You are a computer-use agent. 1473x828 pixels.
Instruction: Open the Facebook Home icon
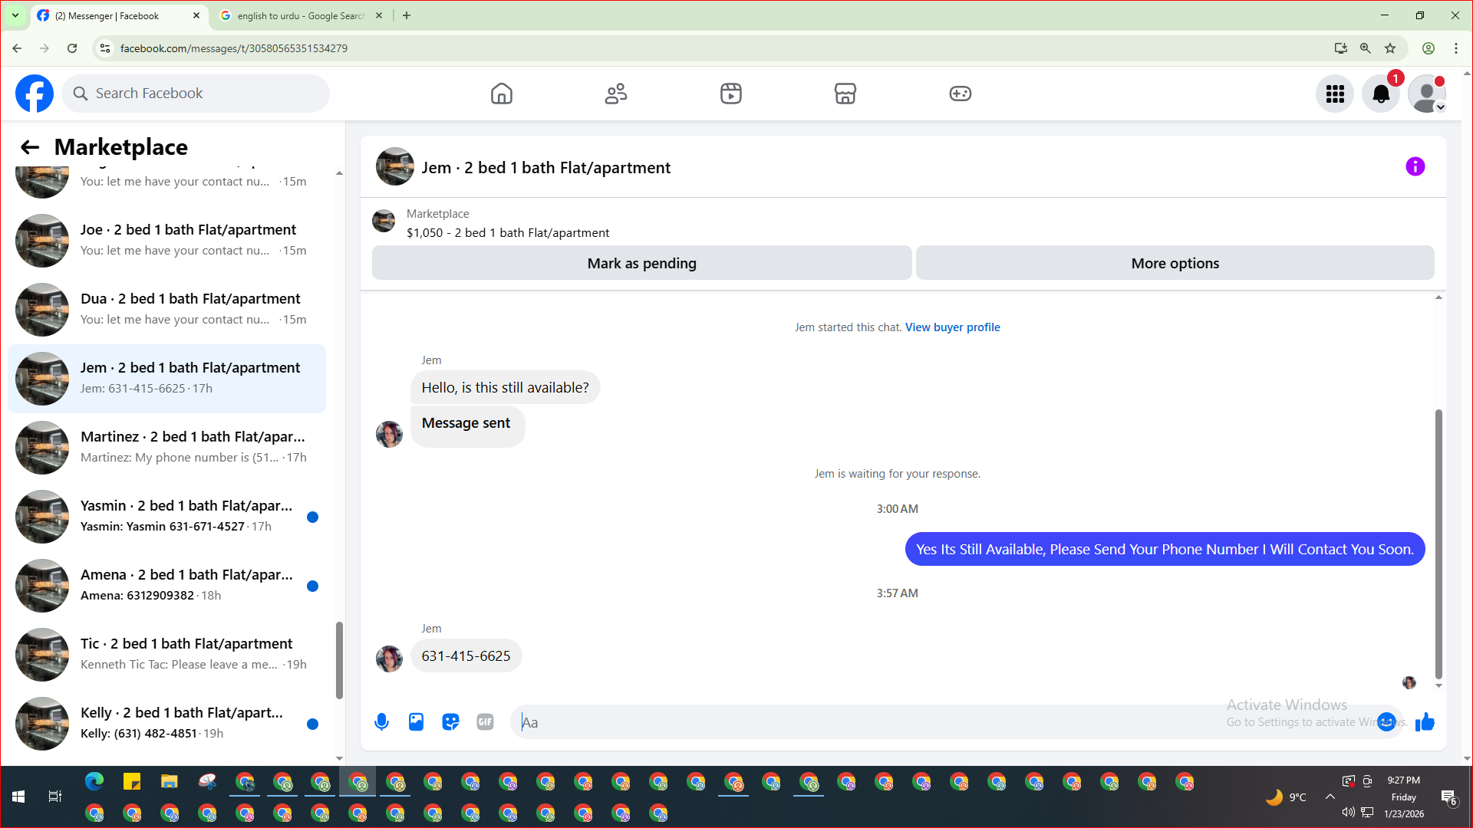coord(501,94)
